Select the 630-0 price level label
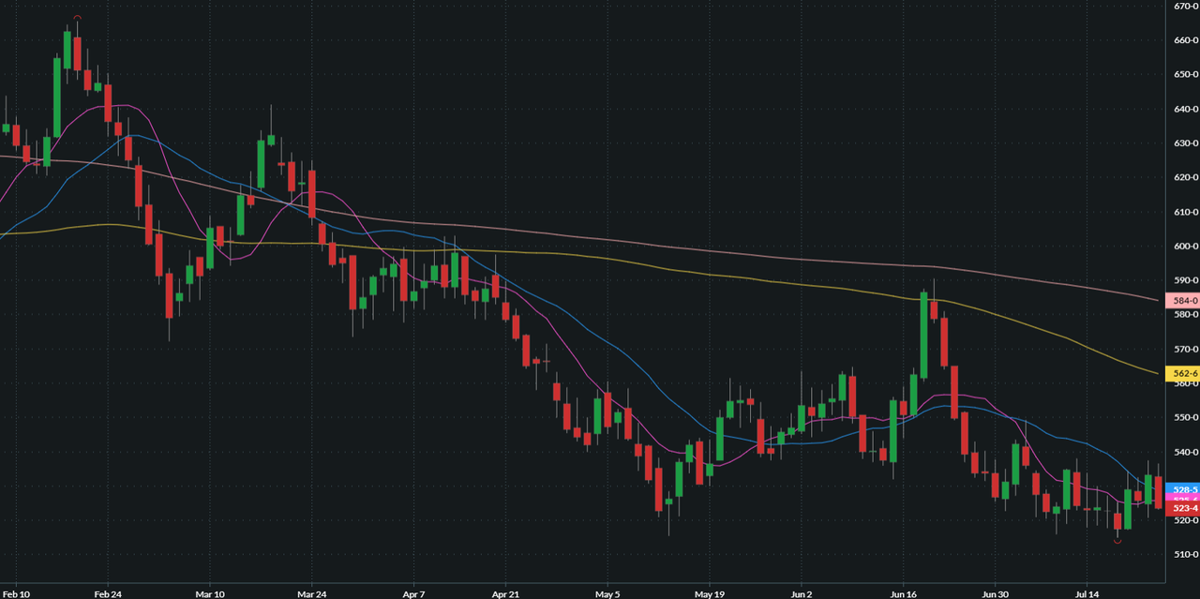The width and height of the screenshot is (1200, 599). click(1185, 143)
